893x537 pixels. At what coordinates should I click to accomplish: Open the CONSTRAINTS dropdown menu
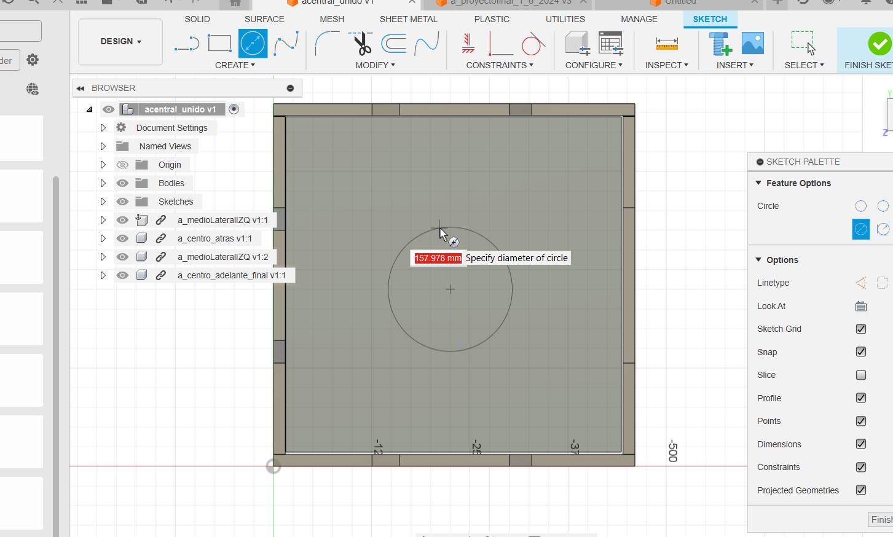500,65
